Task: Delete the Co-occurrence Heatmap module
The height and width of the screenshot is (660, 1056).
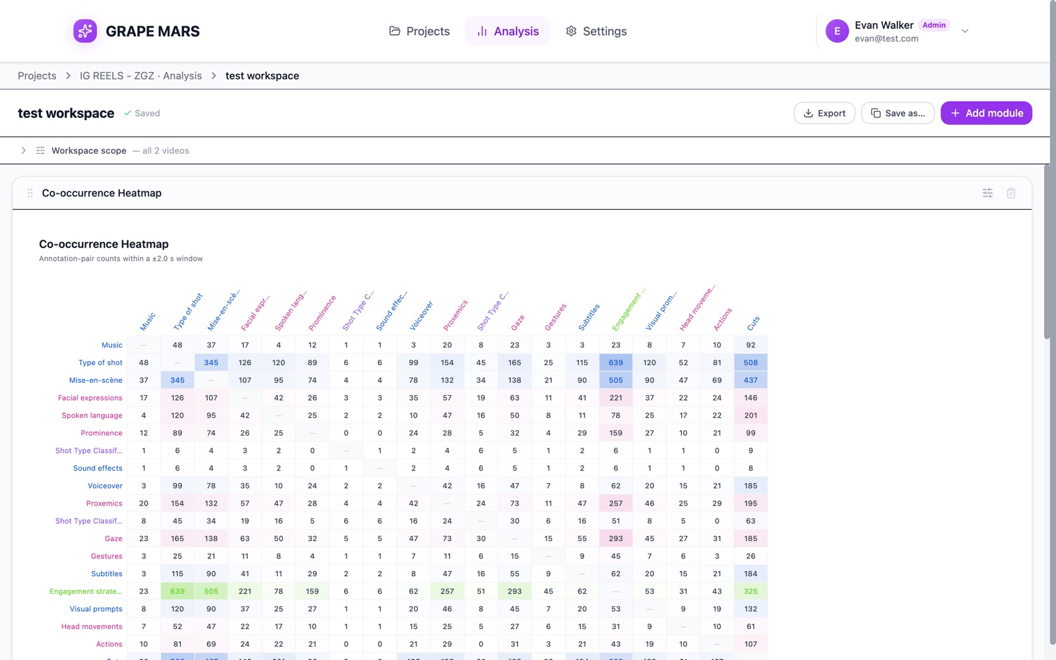Action: tap(1011, 193)
